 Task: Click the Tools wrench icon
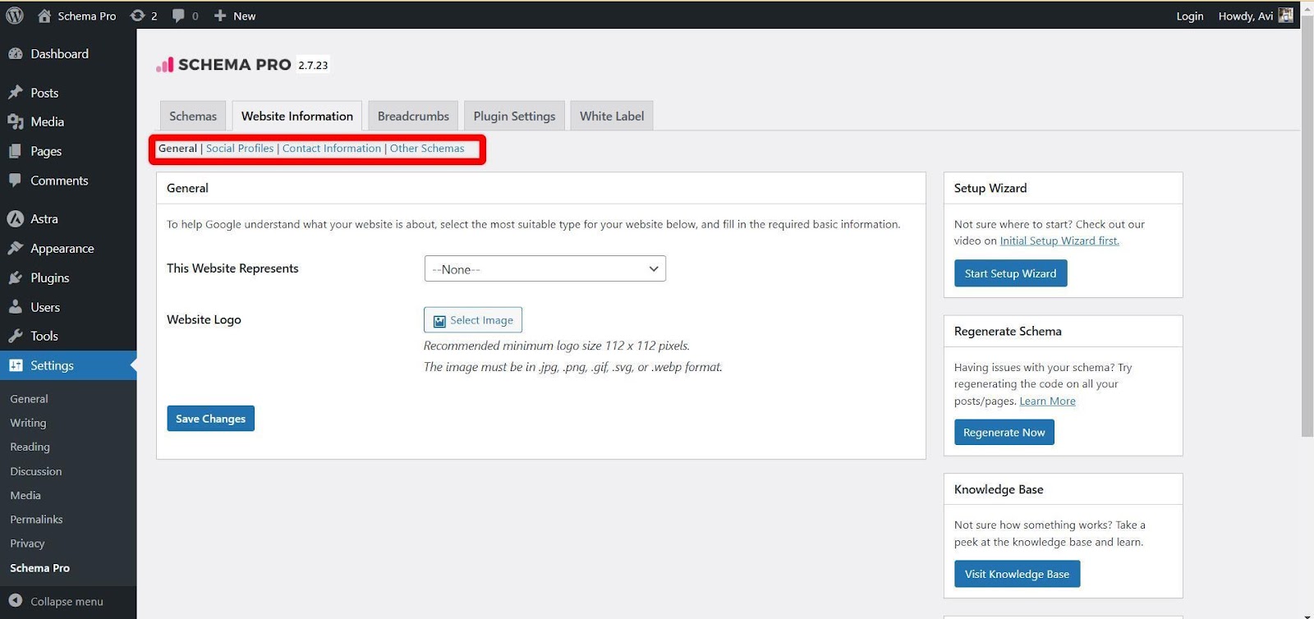click(x=16, y=336)
